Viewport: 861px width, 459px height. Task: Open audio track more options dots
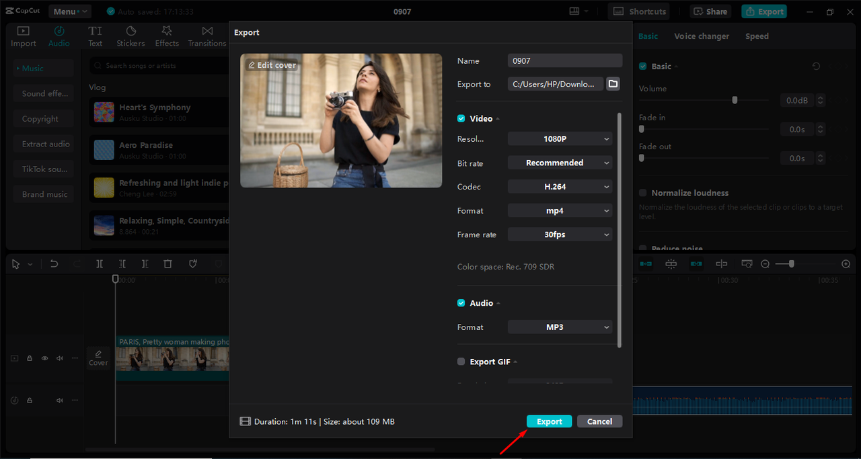[75, 400]
